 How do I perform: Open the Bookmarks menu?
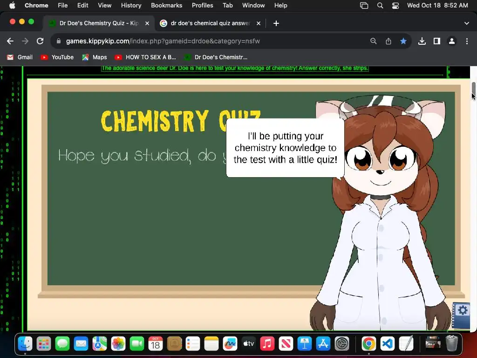point(166,6)
